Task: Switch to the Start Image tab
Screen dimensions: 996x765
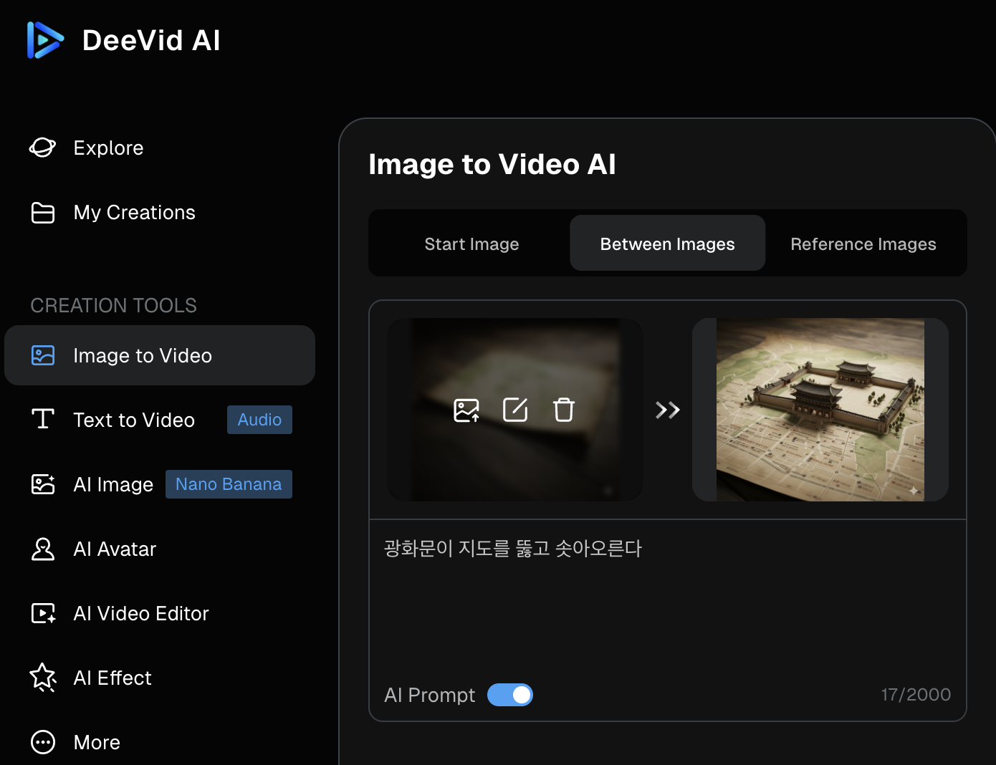Action: click(471, 244)
